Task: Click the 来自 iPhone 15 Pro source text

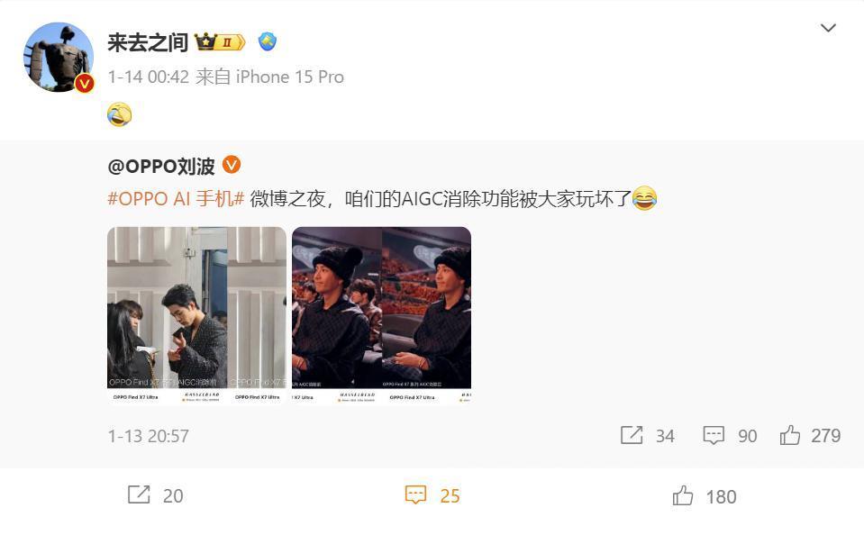Action: click(270, 77)
